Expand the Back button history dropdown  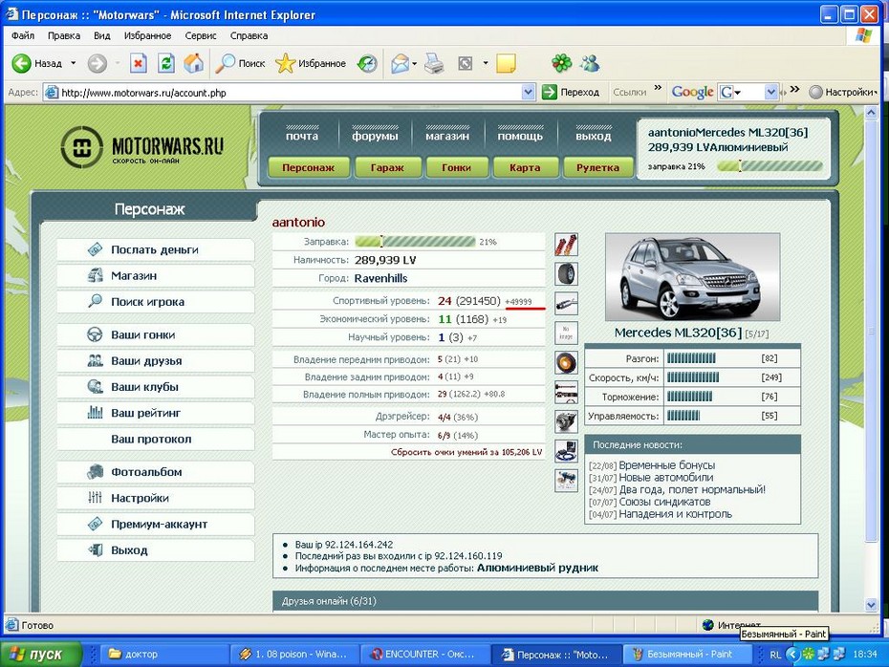[74, 63]
